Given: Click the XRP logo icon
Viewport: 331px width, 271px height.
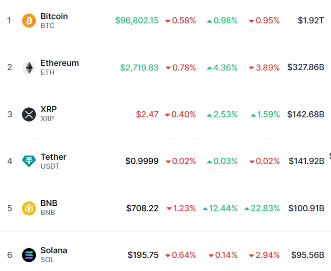Looking at the screenshot, I should click(29, 114).
